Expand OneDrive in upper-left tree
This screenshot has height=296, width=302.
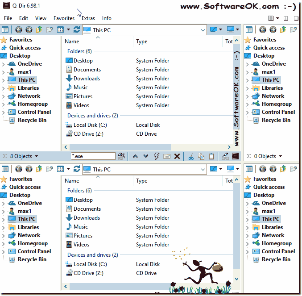coord(3,64)
